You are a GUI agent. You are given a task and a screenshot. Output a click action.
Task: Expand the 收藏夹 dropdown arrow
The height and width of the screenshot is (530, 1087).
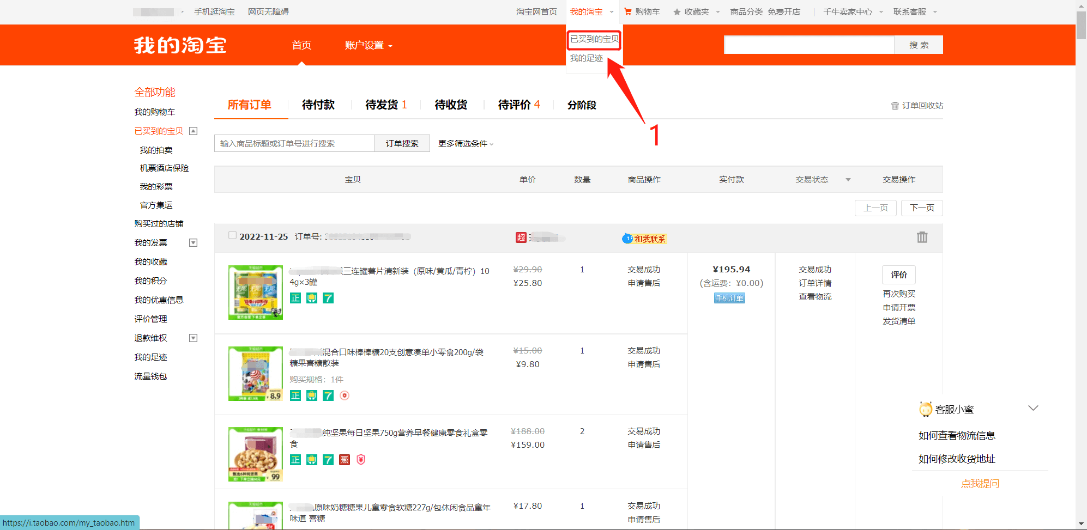click(718, 12)
